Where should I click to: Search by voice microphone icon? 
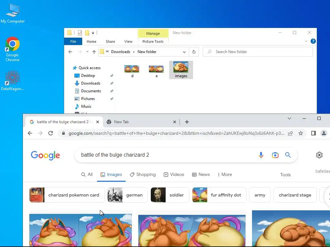(x=261, y=155)
